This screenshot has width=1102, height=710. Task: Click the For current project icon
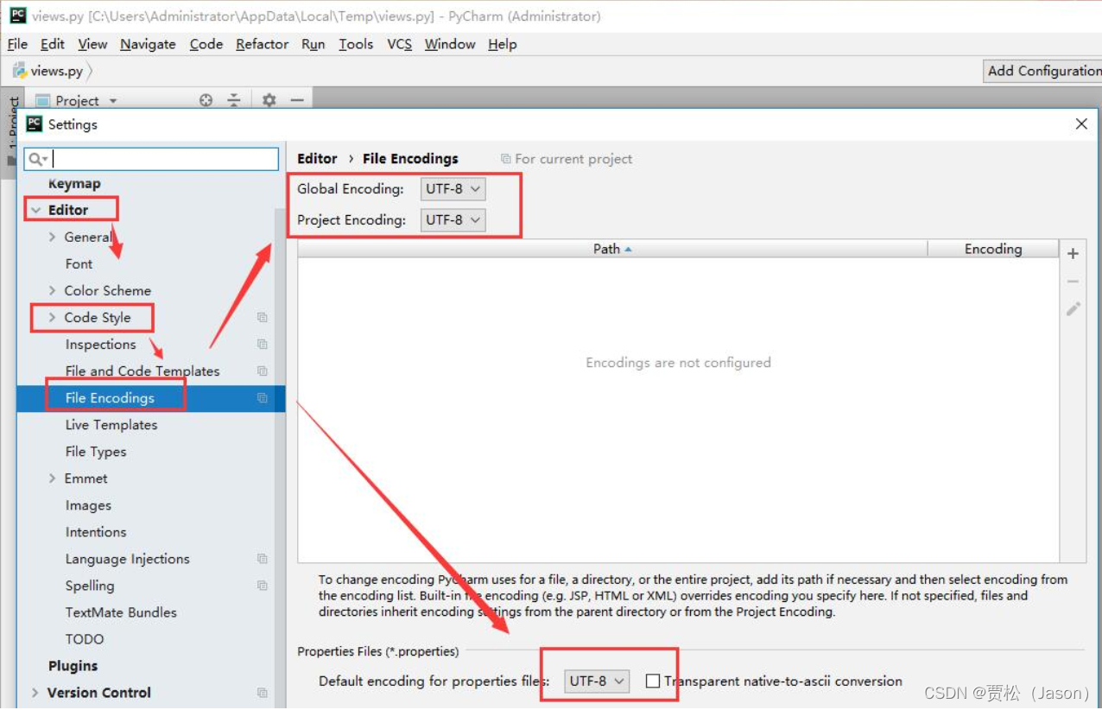click(506, 159)
